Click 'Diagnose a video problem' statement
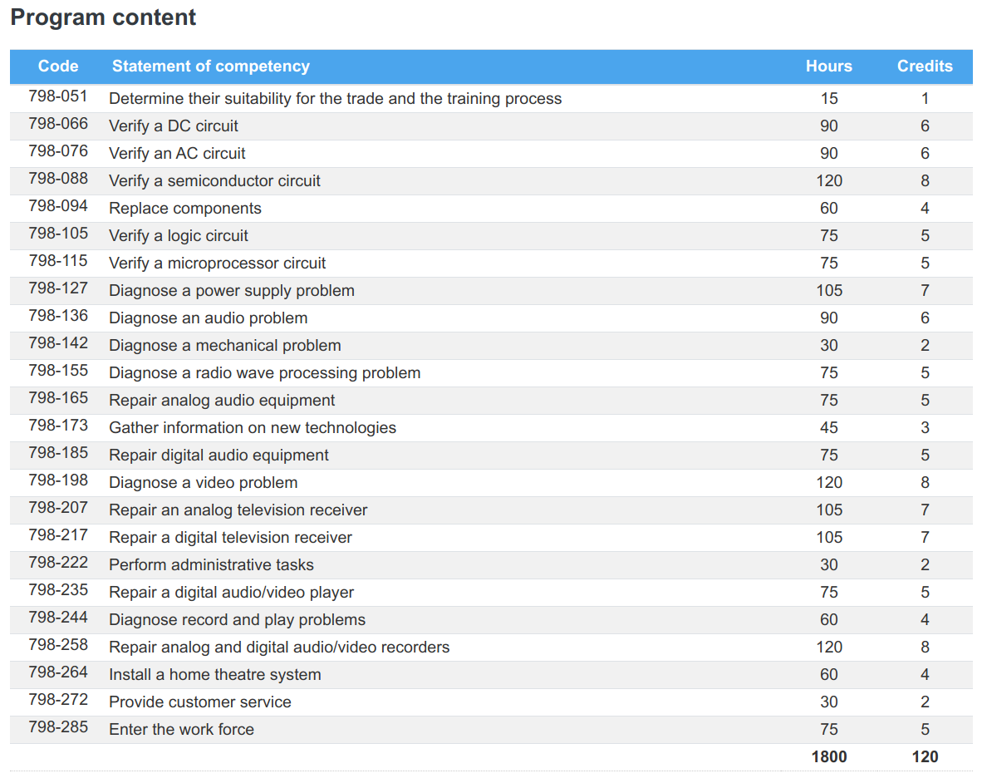This screenshot has height=783, width=987. pyautogui.click(x=203, y=483)
